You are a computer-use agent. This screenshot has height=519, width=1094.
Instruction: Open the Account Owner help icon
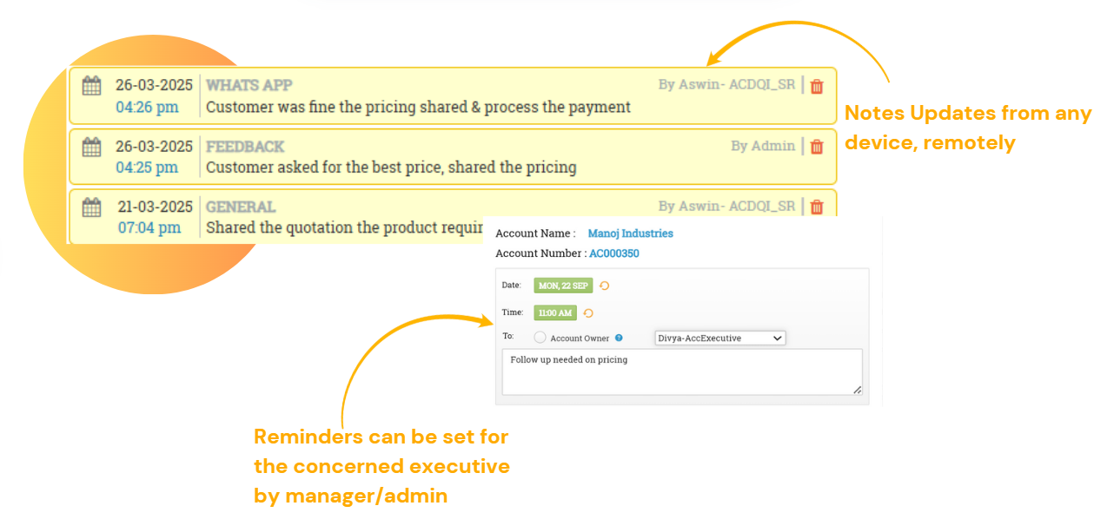pos(619,338)
